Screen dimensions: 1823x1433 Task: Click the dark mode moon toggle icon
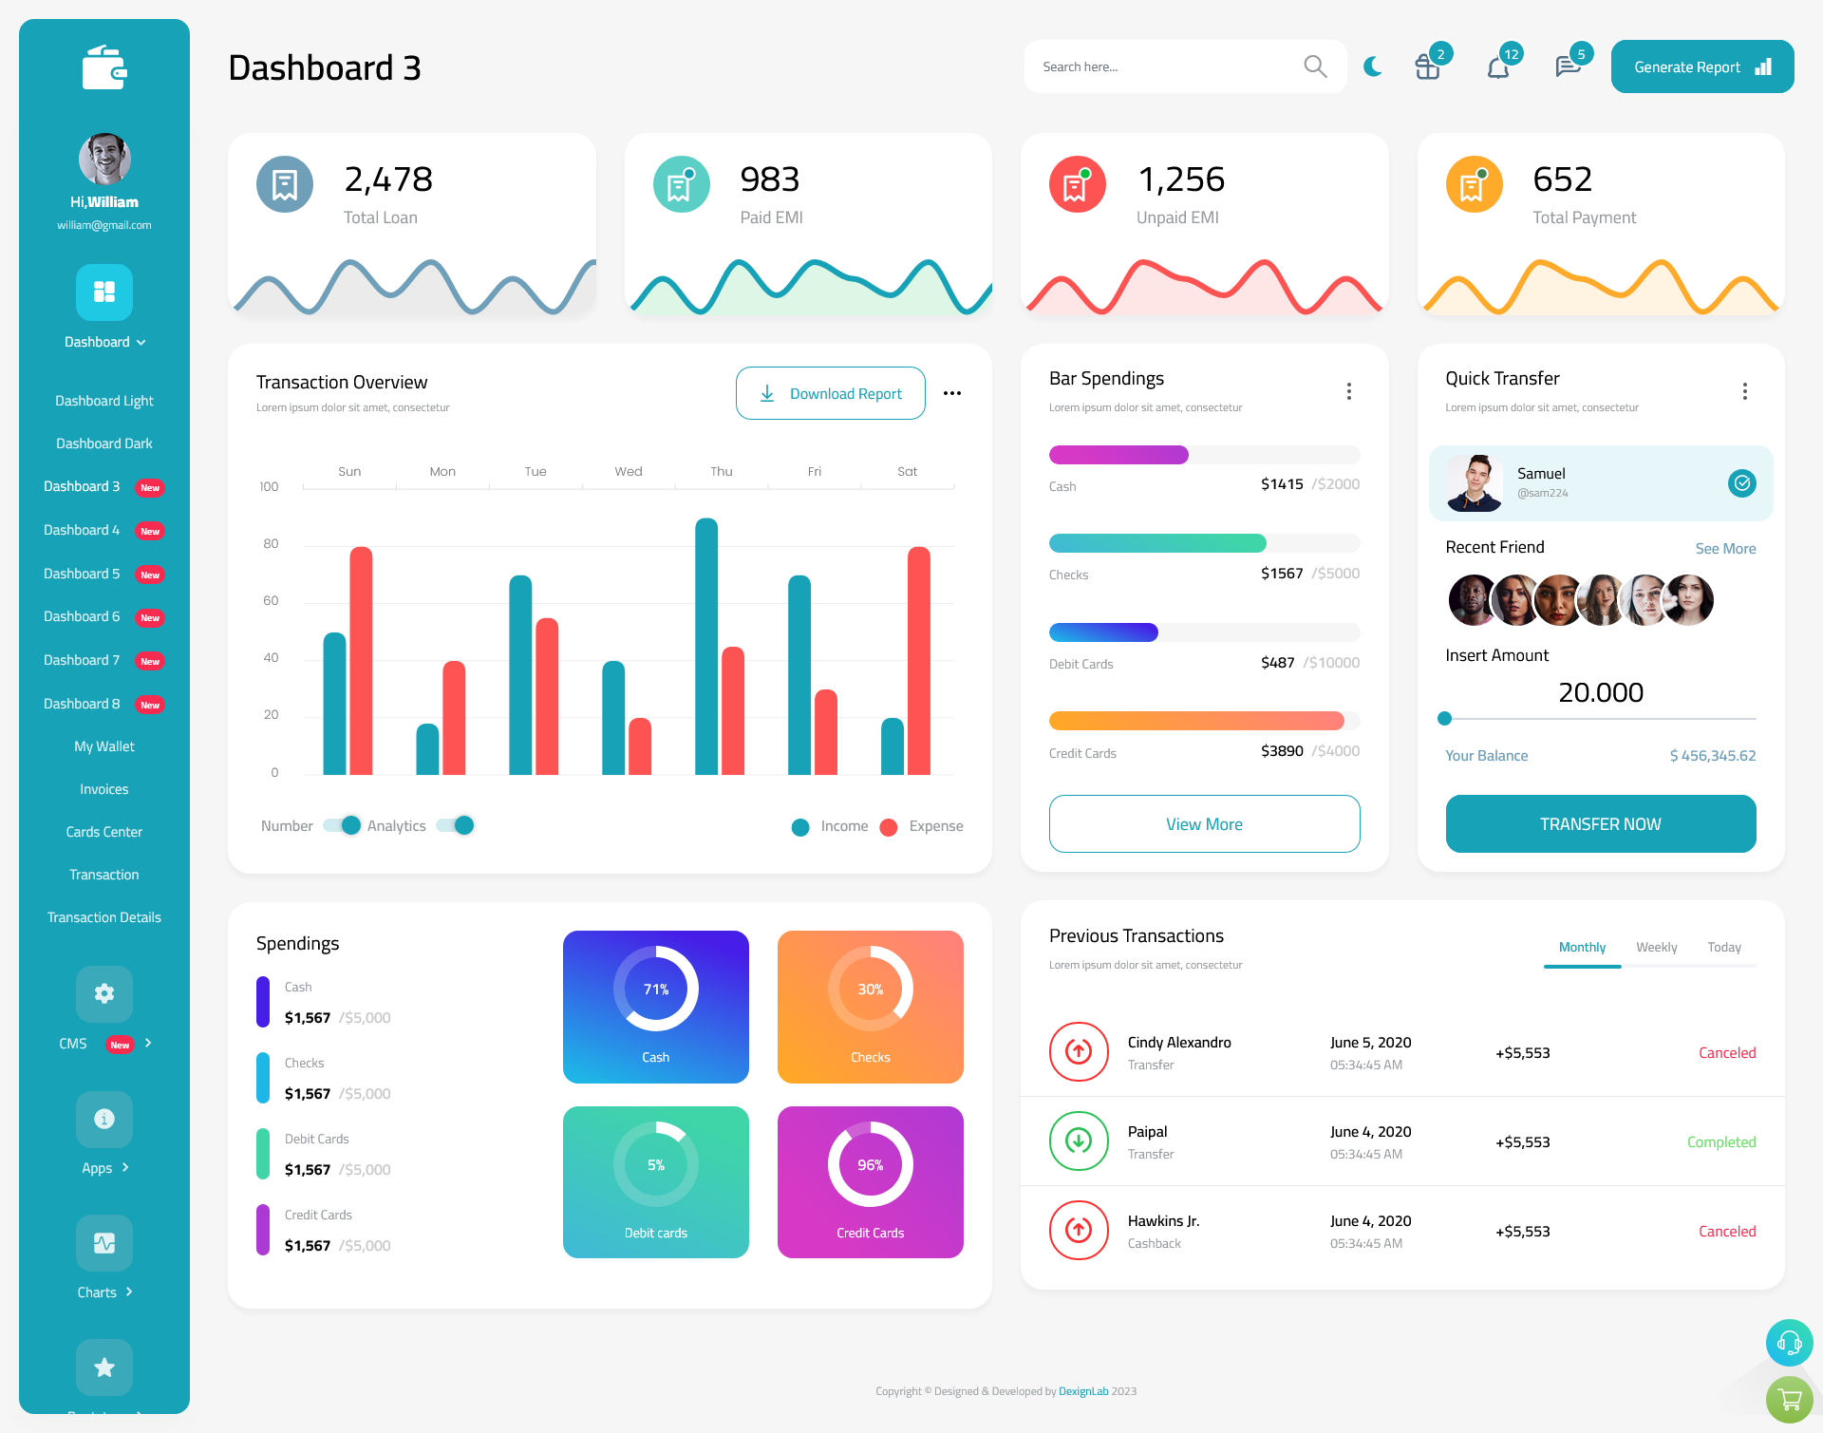pos(1372,66)
